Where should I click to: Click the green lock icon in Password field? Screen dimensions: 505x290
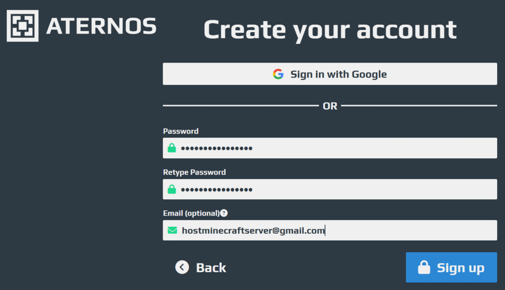(172, 148)
